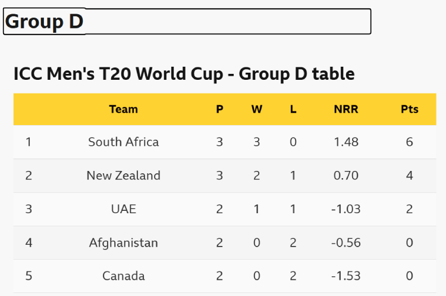
Task: Click Canada's net run rate -1.53
Action: 346,276
